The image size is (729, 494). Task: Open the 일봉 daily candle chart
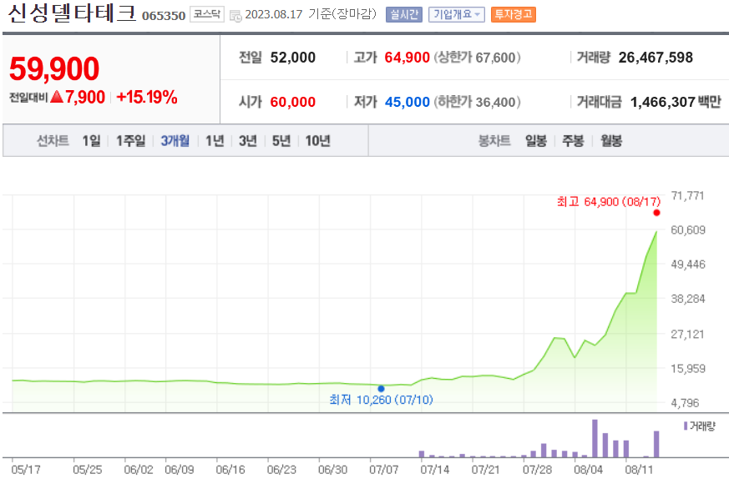click(535, 140)
